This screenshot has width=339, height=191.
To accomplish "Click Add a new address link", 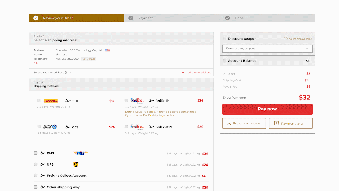I will 196,72.
